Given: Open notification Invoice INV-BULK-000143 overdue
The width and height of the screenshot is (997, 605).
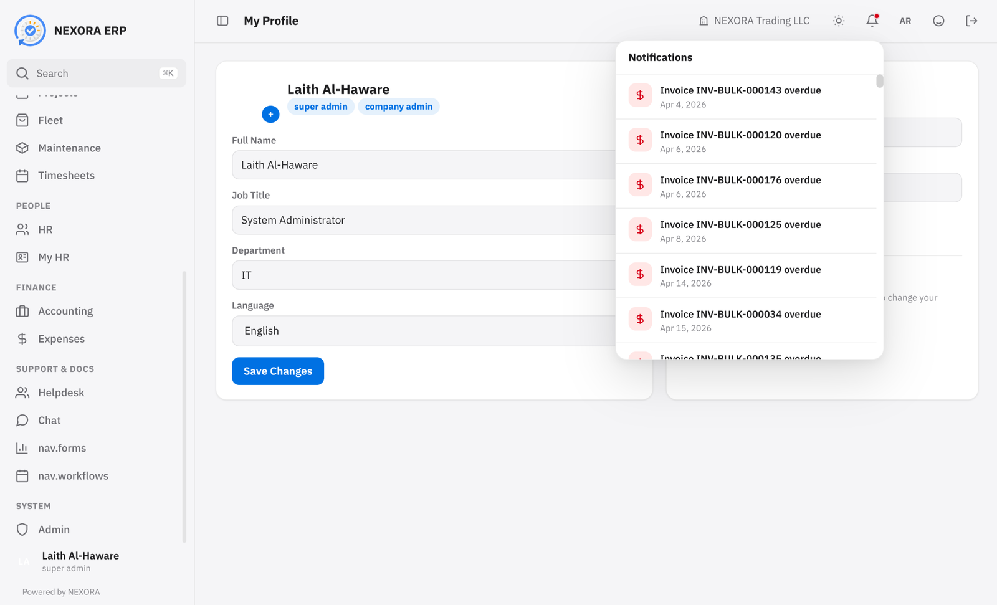Looking at the screenshot, I should 746,97.
